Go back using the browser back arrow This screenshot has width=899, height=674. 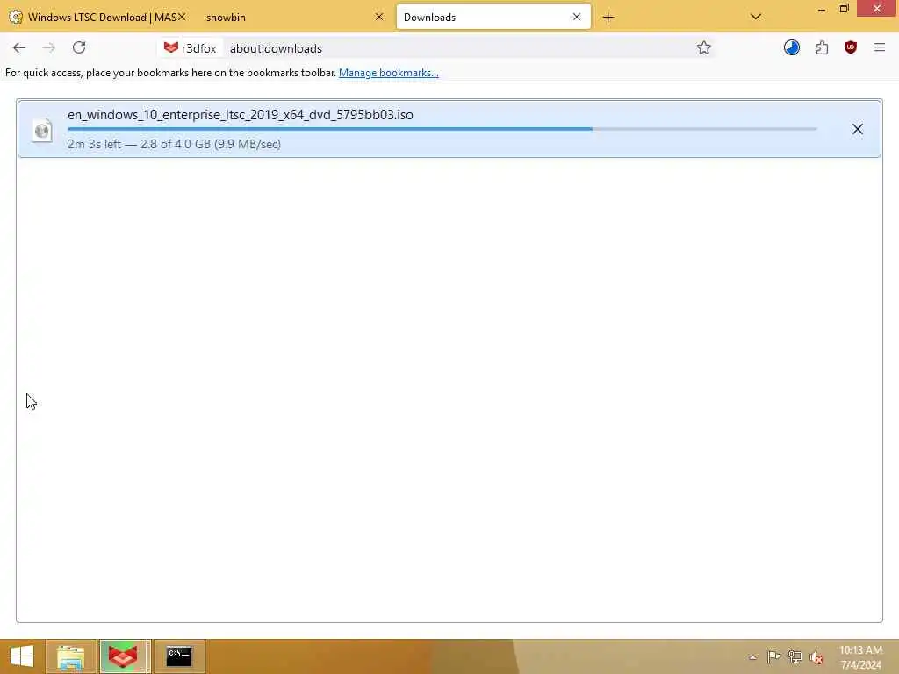coord(19,48)
